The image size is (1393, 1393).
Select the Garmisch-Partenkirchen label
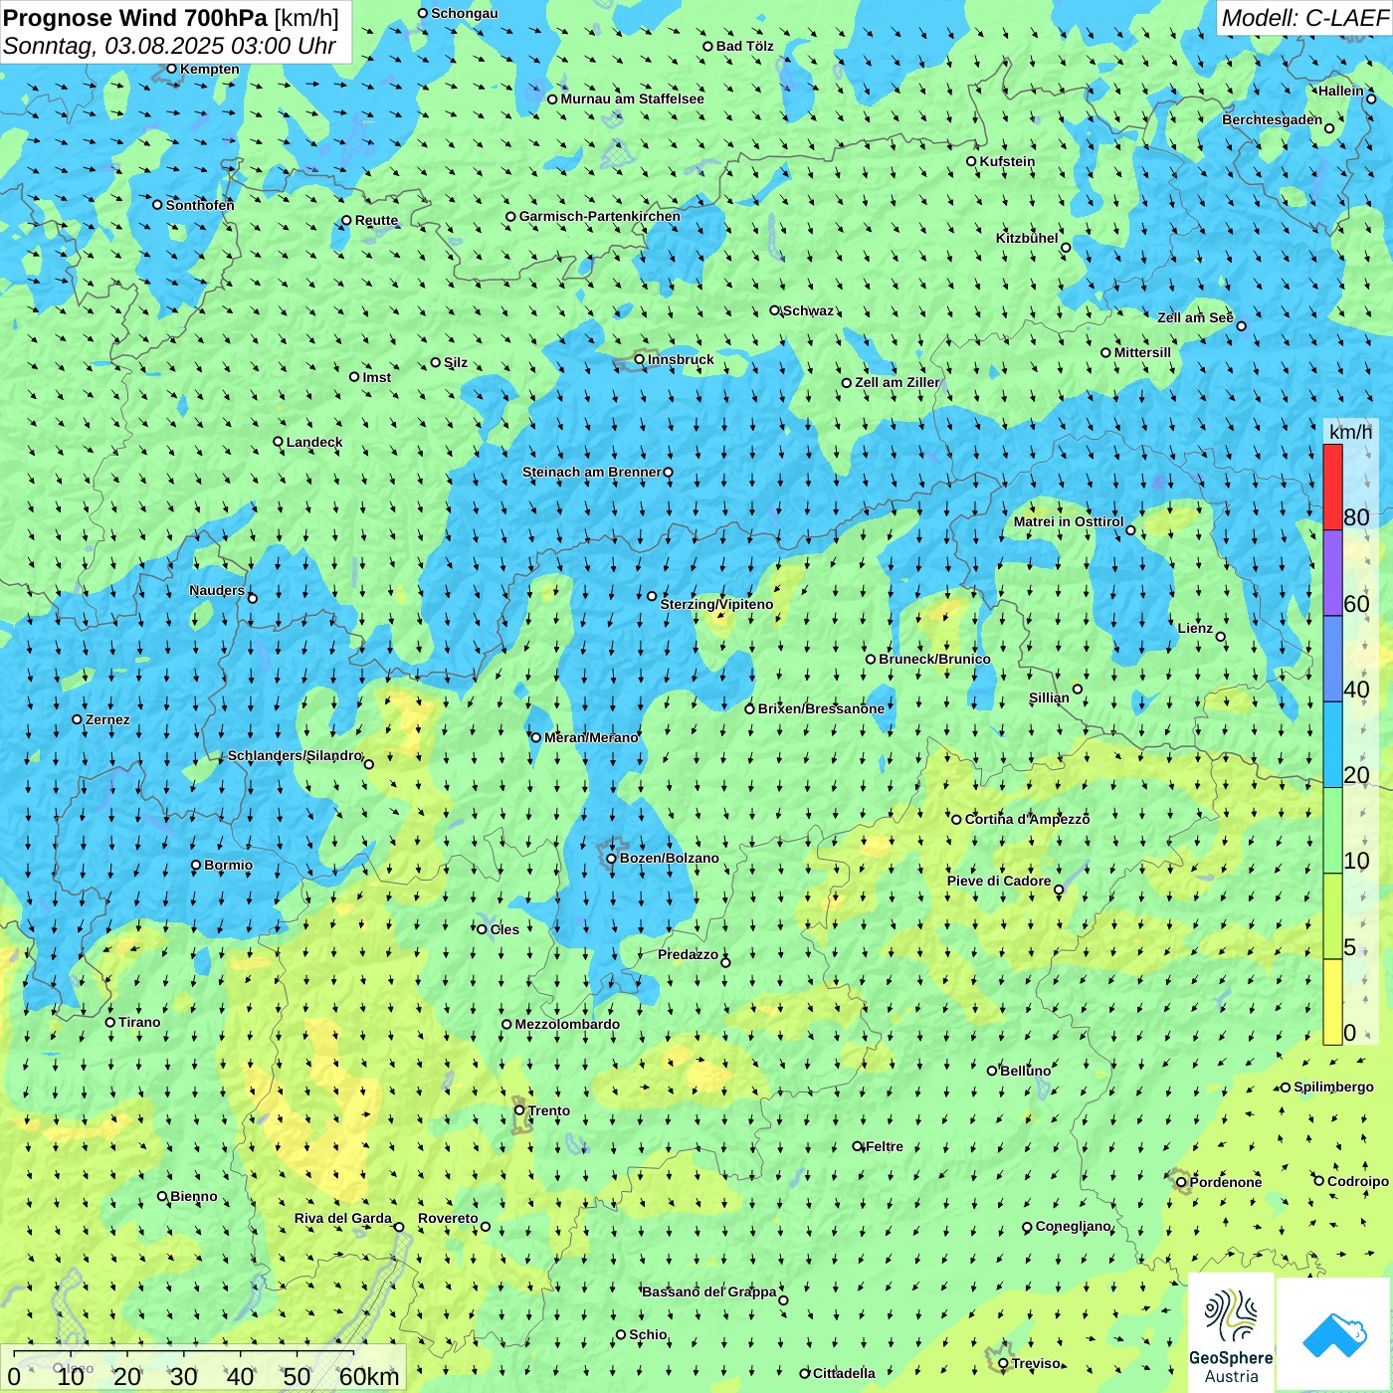tap(600, 216)
